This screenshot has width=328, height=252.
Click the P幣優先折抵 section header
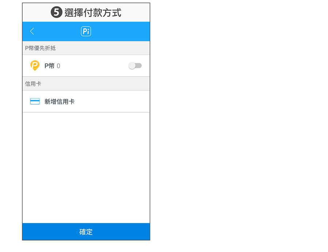click(x=40, y=48)
